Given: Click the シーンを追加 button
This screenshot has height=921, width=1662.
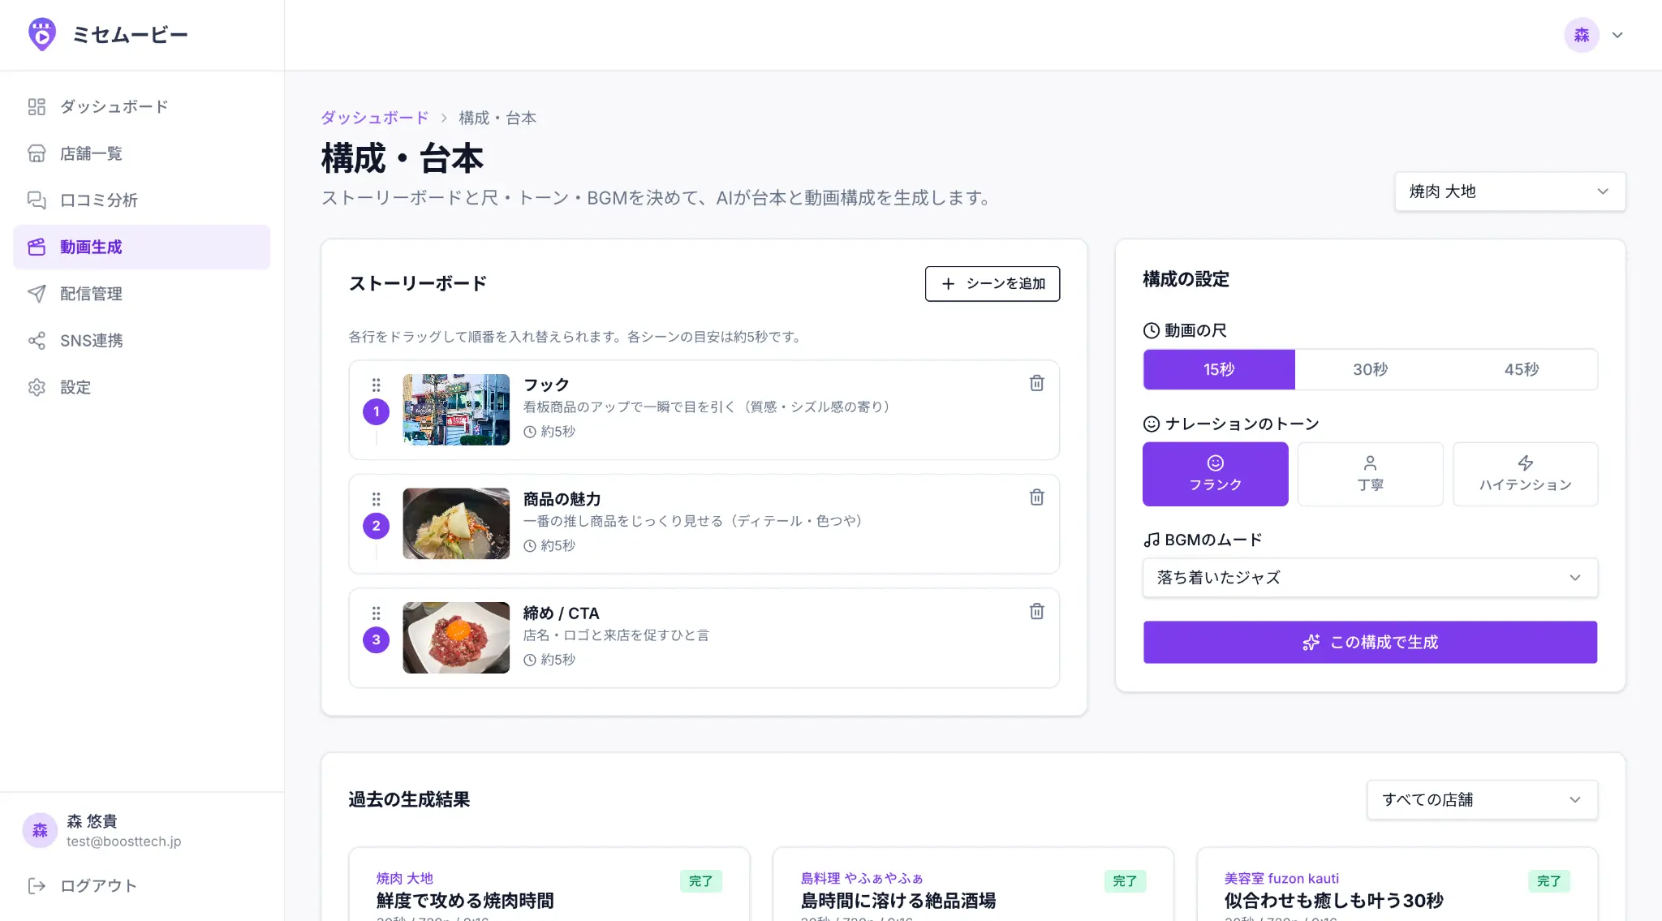Looking at the screenshot, I should pyautogui.click(x=992, y=283).
